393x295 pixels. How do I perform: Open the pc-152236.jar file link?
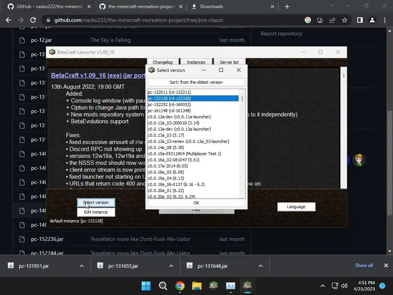(47, 239)
